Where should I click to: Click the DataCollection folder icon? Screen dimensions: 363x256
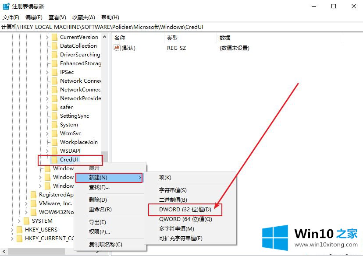(54, 46)
